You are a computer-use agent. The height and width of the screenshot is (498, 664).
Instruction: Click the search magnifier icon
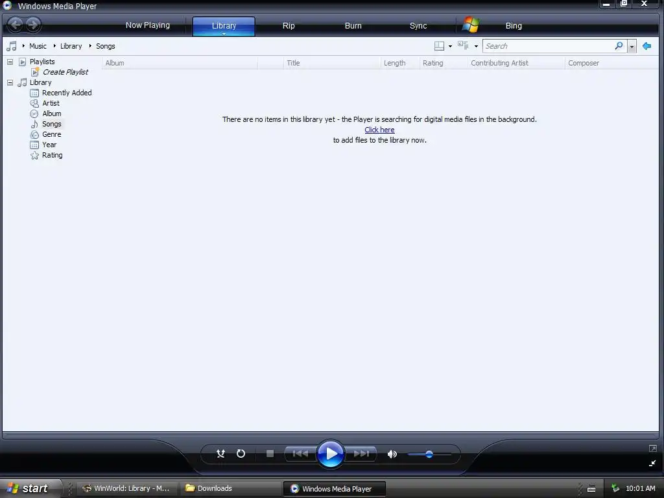pos(619,46)
